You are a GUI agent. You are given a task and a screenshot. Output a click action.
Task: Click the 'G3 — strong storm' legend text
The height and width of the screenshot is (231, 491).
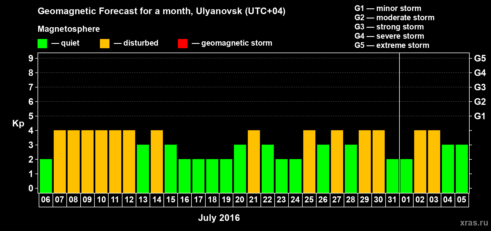point(389,27)
